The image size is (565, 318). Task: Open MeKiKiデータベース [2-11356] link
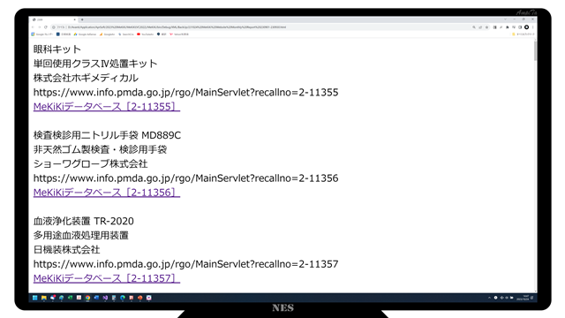(107, 193)
